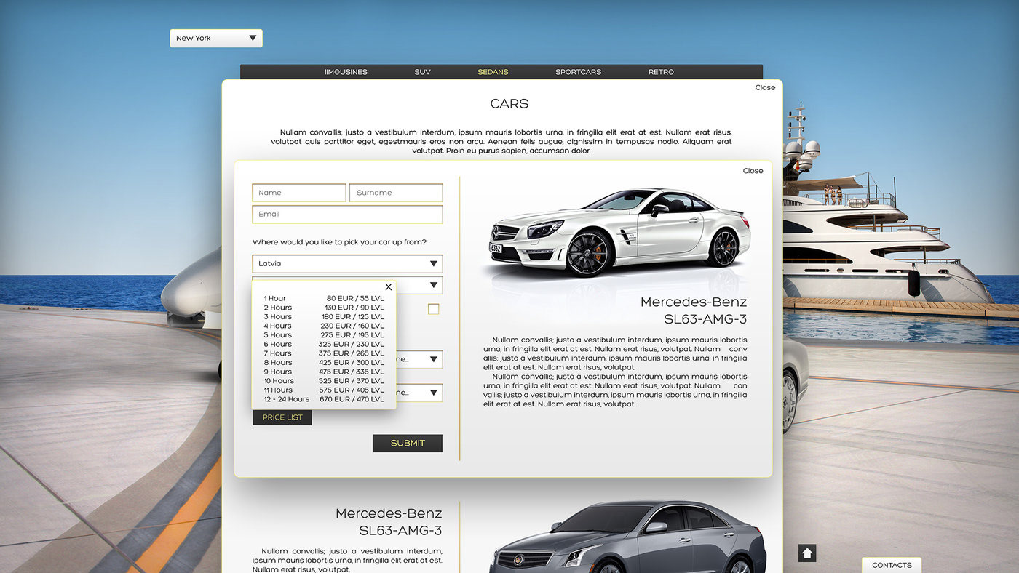Click the '325 EUR / 230 LVL' price
This screenshot has width=1019, height=573.
click(x=352, y=344)
